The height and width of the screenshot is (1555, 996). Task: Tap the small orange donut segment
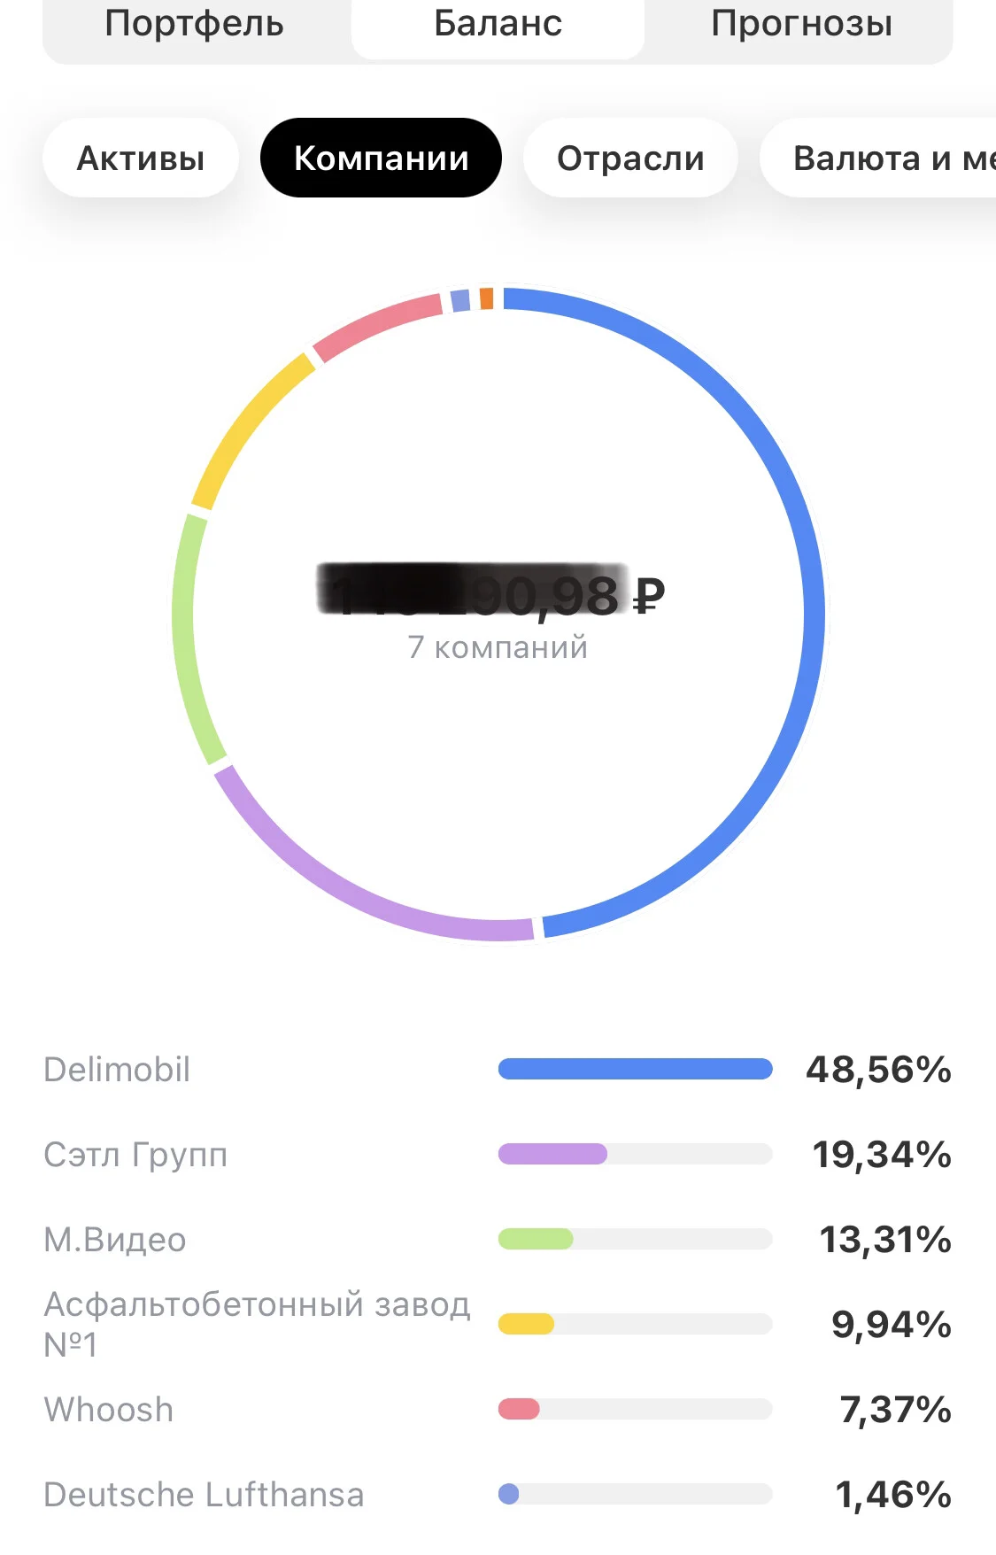(486, 298)
